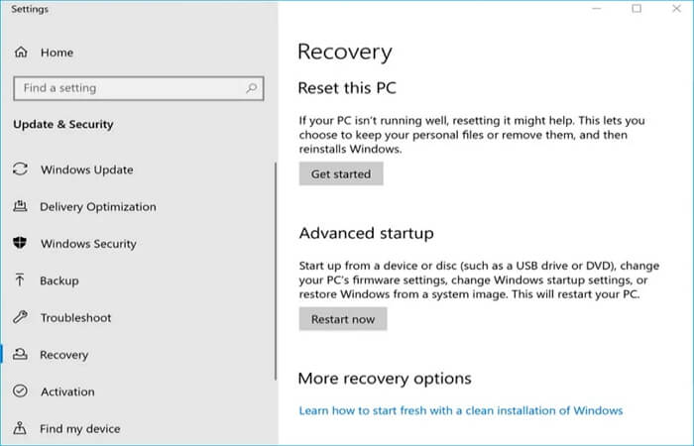Click the Home icon in sidebar

pos(20,53)
